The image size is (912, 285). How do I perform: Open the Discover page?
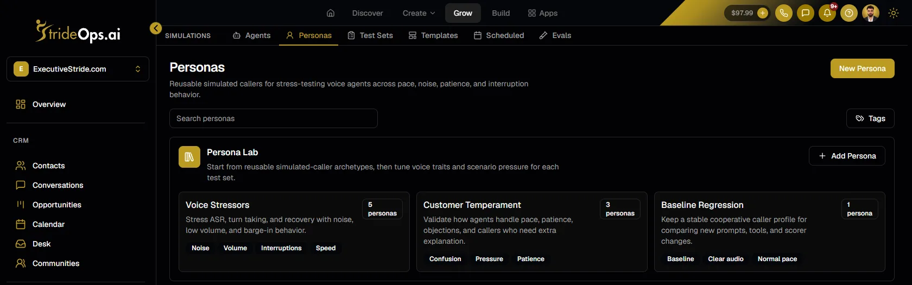click(368, 13)
